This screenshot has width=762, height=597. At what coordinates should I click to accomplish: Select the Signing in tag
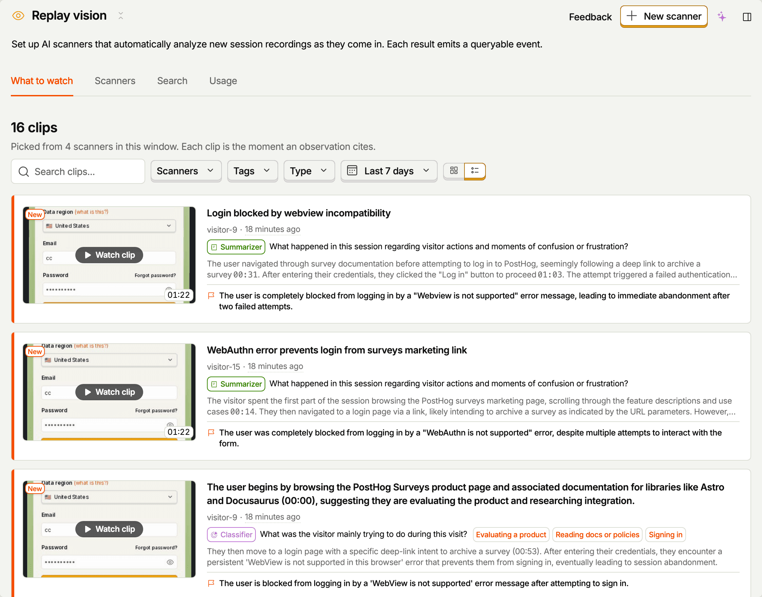click(665, 535)
